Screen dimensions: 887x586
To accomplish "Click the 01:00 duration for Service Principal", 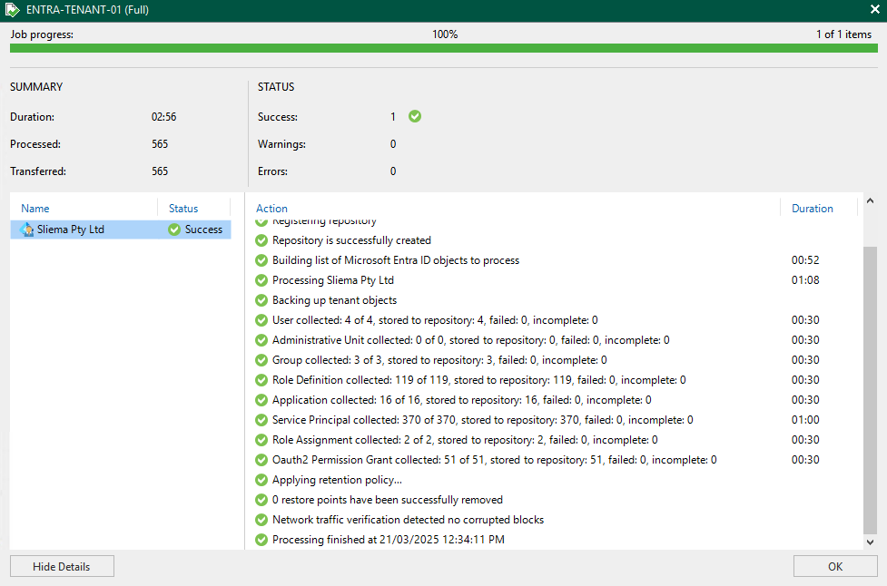I will coord(805,420).
